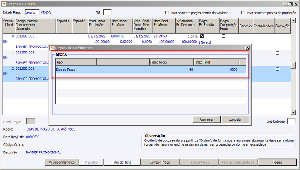
Task: Click the Regras de Parâmetros dialog icon
Action: (x=52, y=48)
